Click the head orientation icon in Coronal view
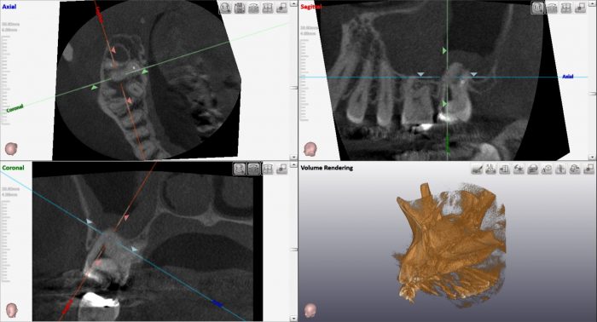This screenshot has width=597, height=322. [11, 311]
